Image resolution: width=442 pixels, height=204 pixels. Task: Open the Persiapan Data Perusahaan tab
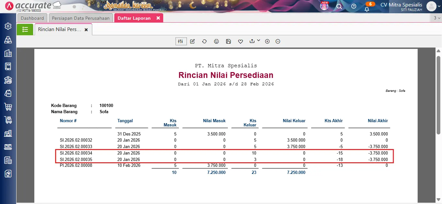[x=80, y=18]
